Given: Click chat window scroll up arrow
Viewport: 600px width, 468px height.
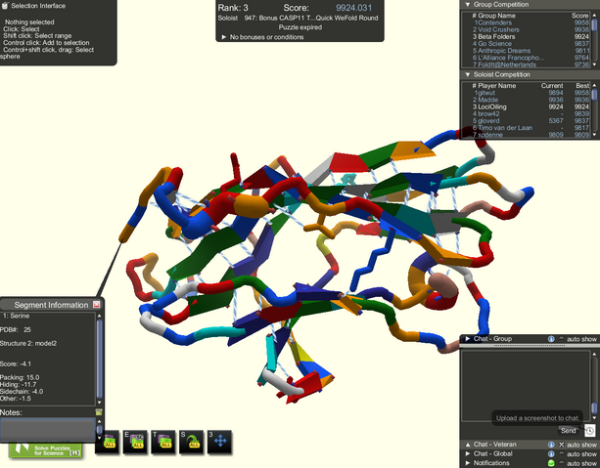Looking at the screenshot, I should pyautogui.click(x=594, y=354).
